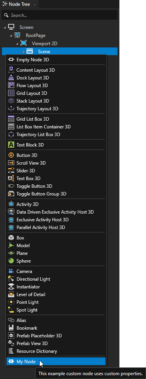Click the Alias link icon
The height and width of the screenshot is (379, 146).
click(11, 321)
